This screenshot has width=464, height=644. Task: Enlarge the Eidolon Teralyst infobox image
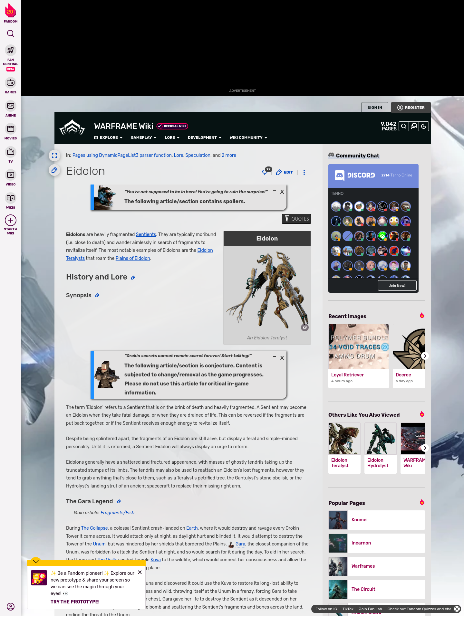[304, 327]
